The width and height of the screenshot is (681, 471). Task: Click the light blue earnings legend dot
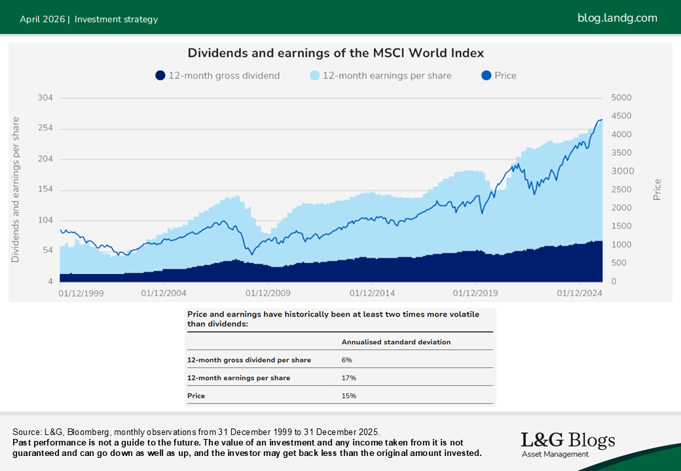click(x=314, y=76)
